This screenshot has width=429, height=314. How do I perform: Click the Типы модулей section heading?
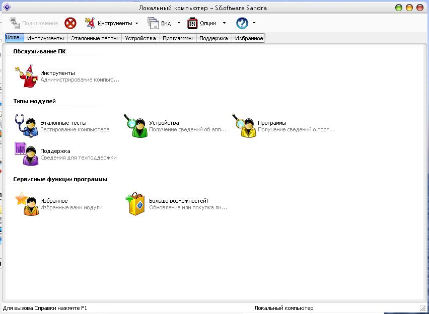pyautogui.click(x=34, y=101)
